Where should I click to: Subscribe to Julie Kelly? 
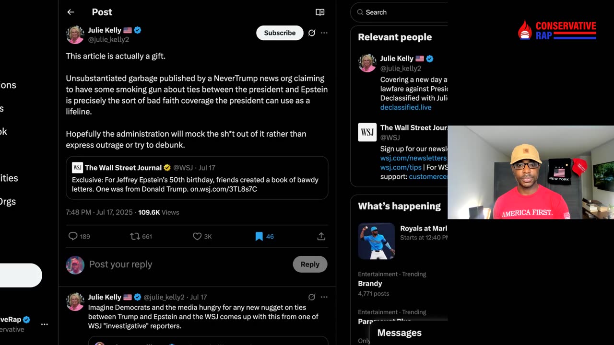(280, 33)
